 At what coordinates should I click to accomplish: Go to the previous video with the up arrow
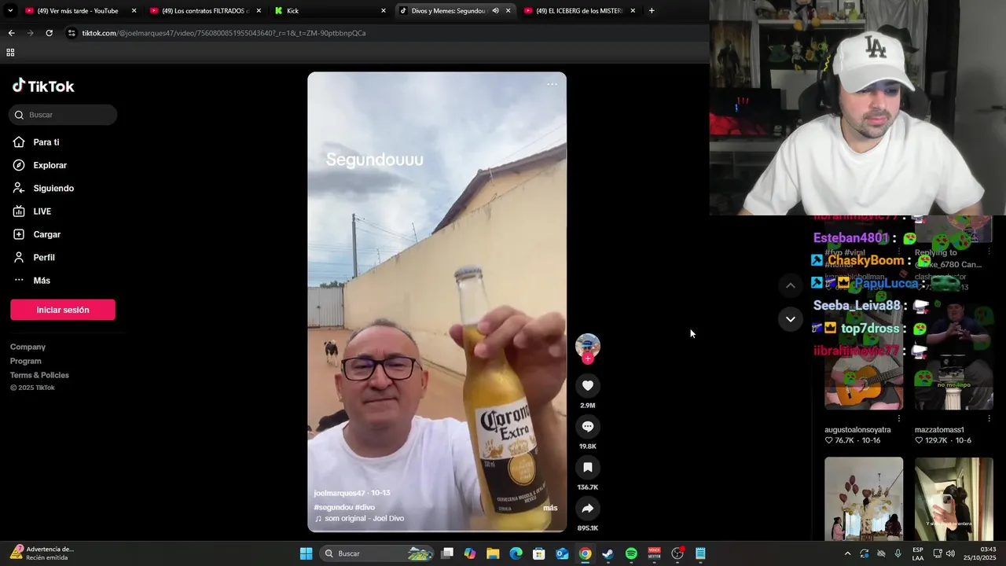790,285
